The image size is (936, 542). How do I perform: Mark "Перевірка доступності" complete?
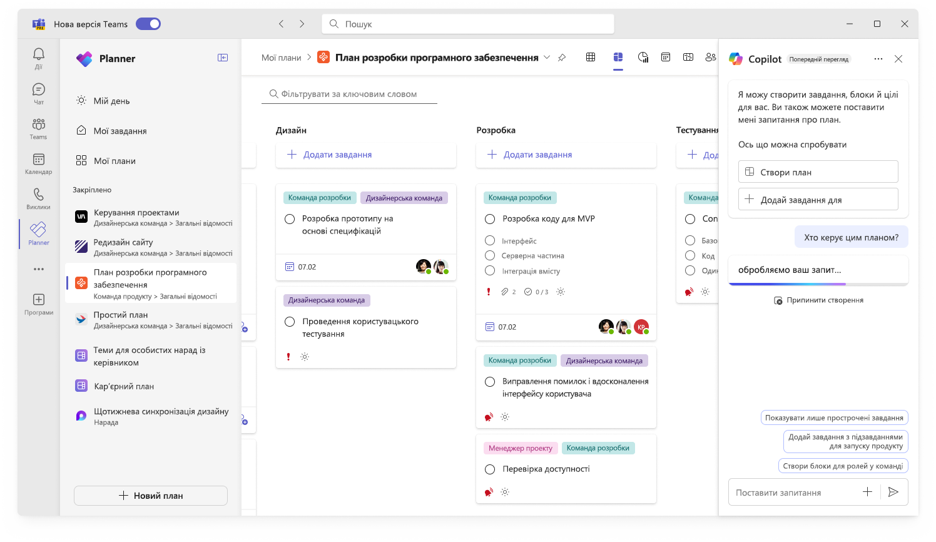click(490, 469)
